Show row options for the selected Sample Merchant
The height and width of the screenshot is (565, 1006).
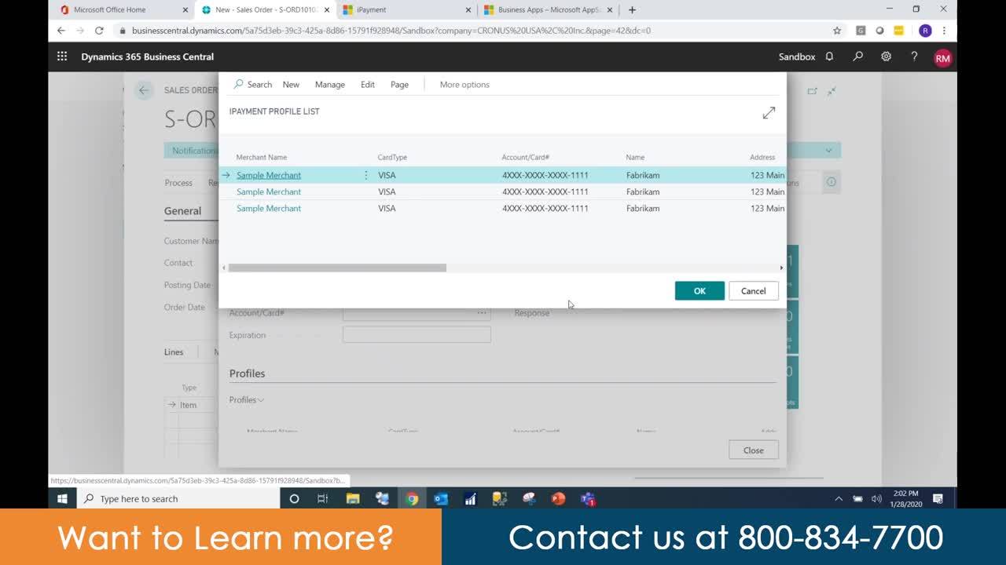[x=365, y=175]
